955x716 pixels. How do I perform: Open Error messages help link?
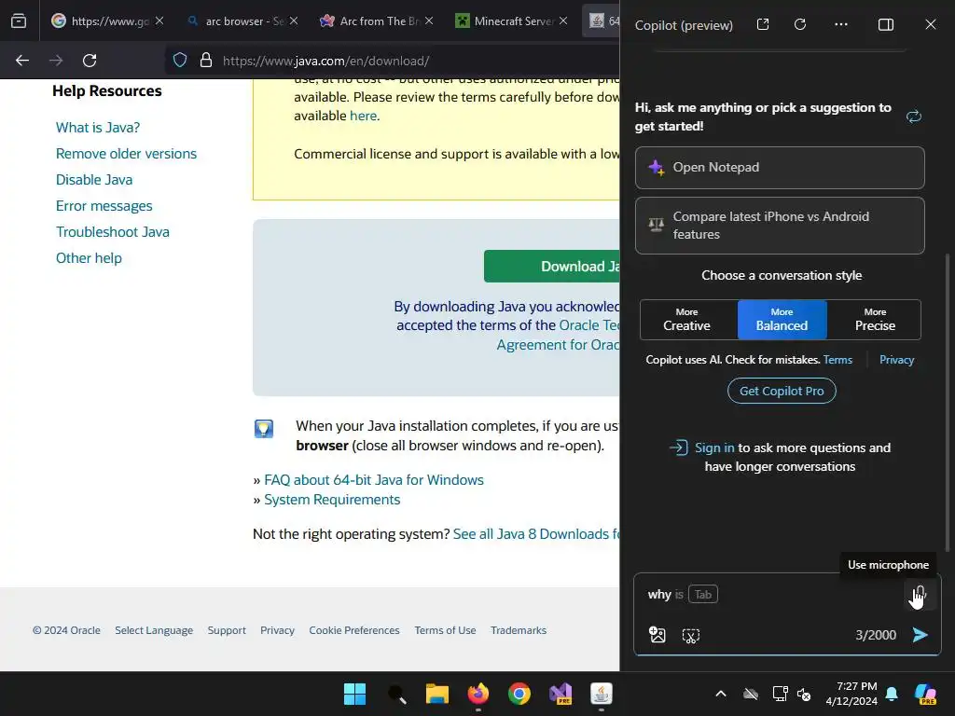tap(104, 206)
